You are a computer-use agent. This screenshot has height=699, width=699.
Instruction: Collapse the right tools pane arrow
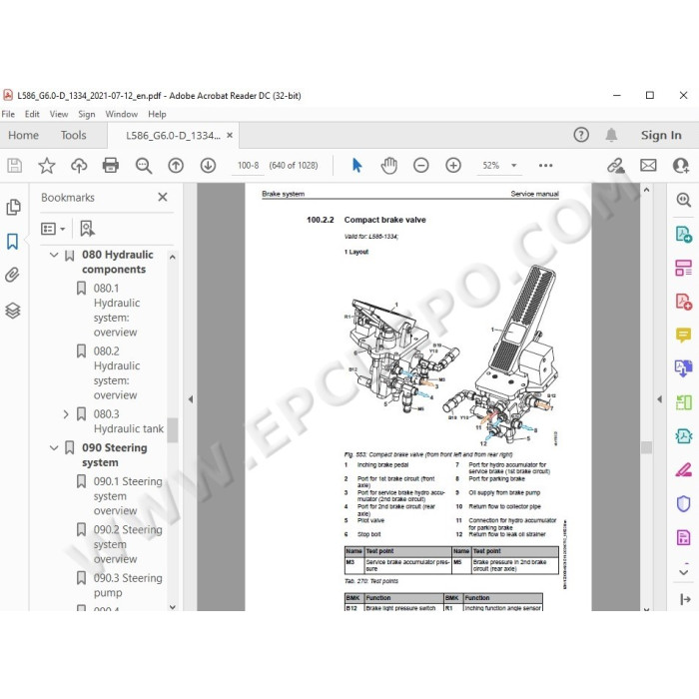coord(659,399)
